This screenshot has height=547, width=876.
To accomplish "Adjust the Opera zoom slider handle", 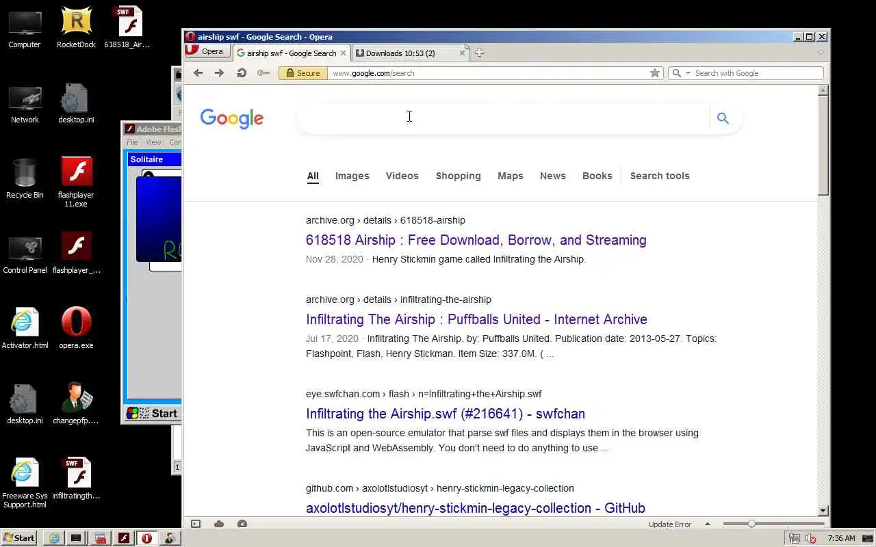I will click(x=751, y=524).
